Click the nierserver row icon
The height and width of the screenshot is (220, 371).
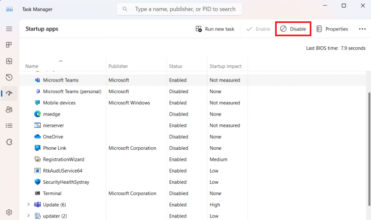[37, 125]
